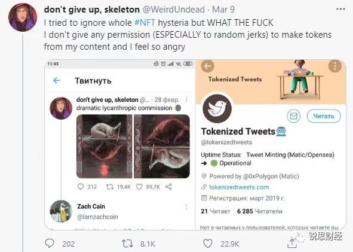353x252 pixels.
Task: Retweet the post showing 8.1K retweets
Action: coord(127,244)
